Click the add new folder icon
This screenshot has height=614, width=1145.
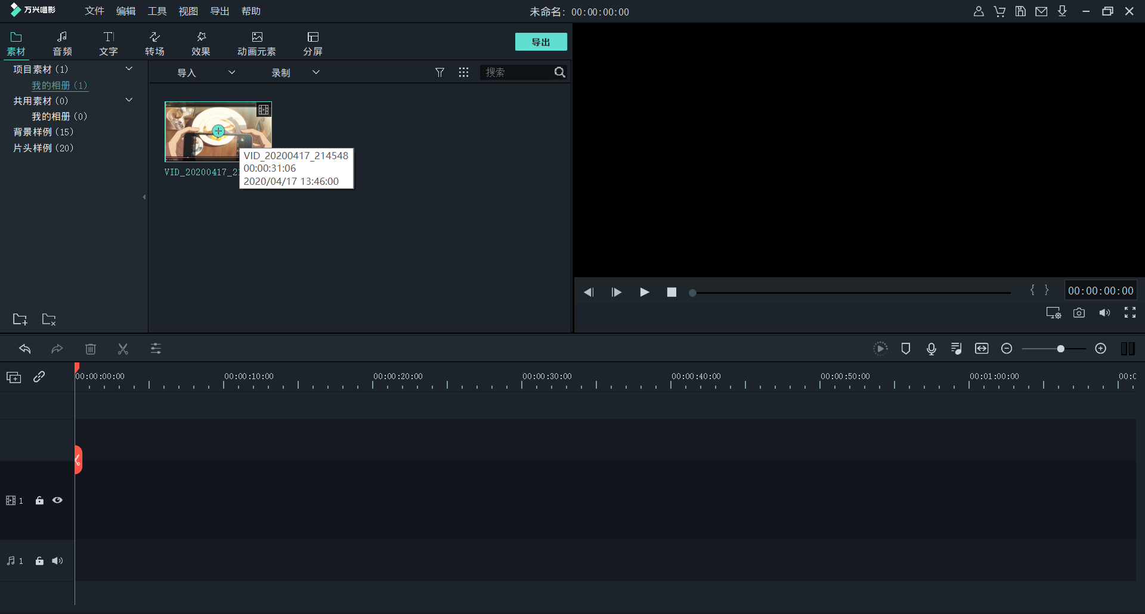tap(20, 320)
